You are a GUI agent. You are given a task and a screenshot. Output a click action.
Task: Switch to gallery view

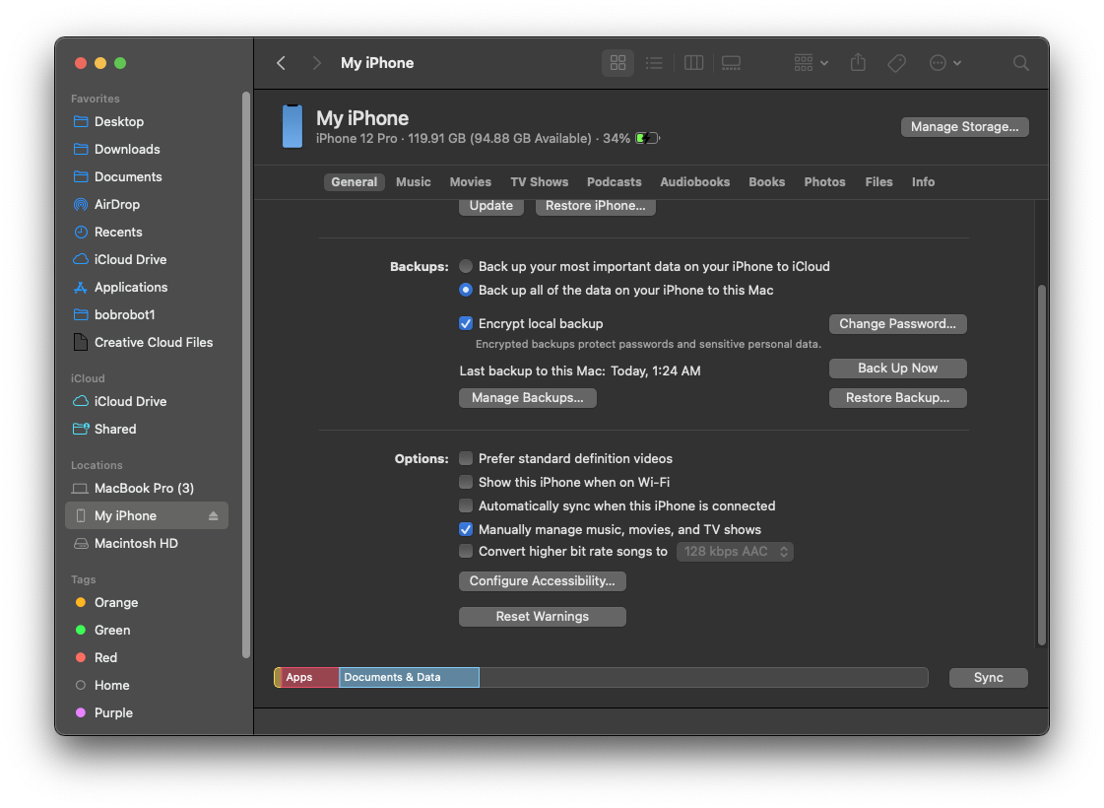[731, 63]
